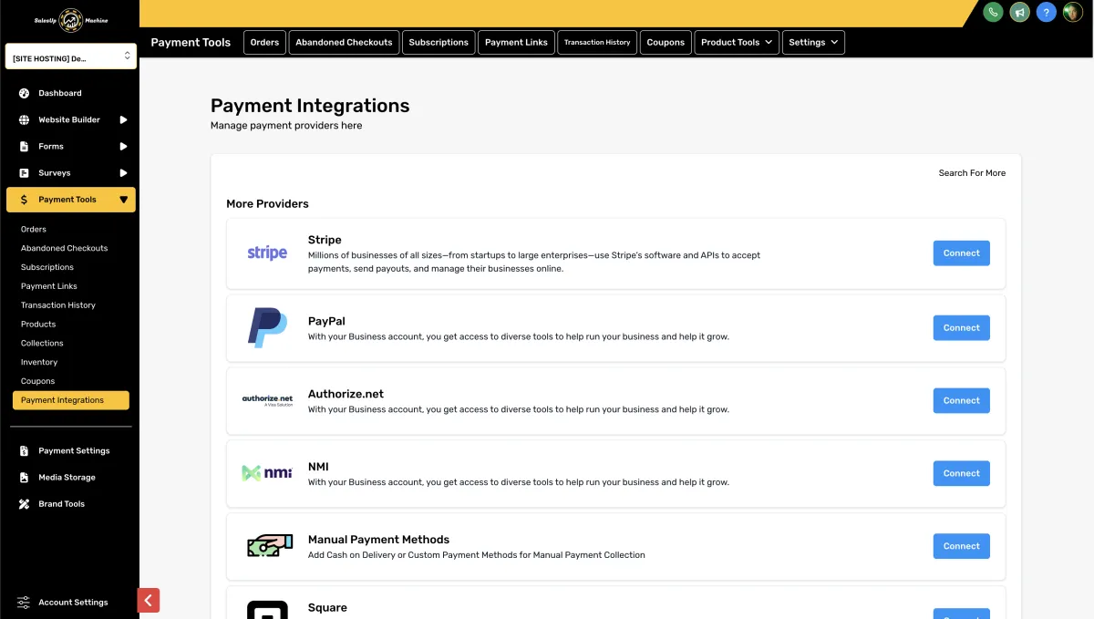Open the Coupons tab
The height and width of the screenshot is (619, 1094).
point(666,42)
